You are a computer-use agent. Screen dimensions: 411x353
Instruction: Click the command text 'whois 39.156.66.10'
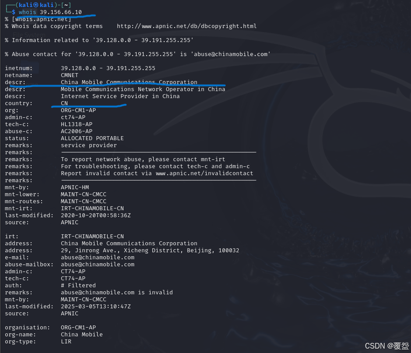50,12
